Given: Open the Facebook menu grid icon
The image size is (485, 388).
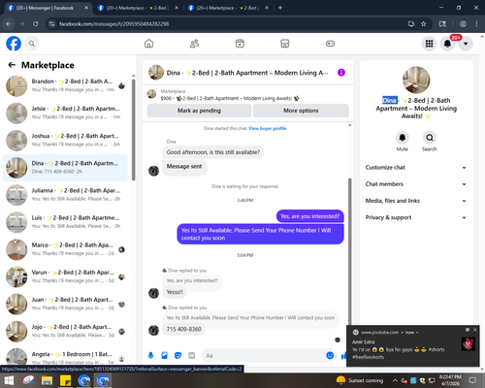Looking at the screenshot, I should click(x=429, y=44).
